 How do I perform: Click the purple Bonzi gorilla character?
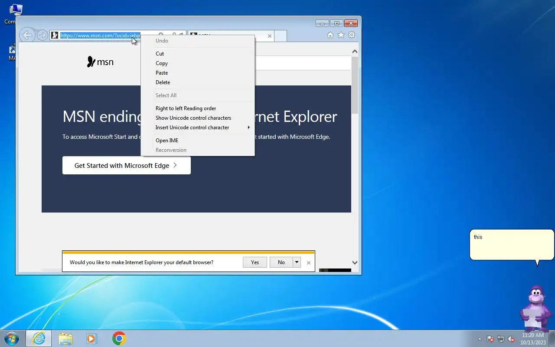535,308
